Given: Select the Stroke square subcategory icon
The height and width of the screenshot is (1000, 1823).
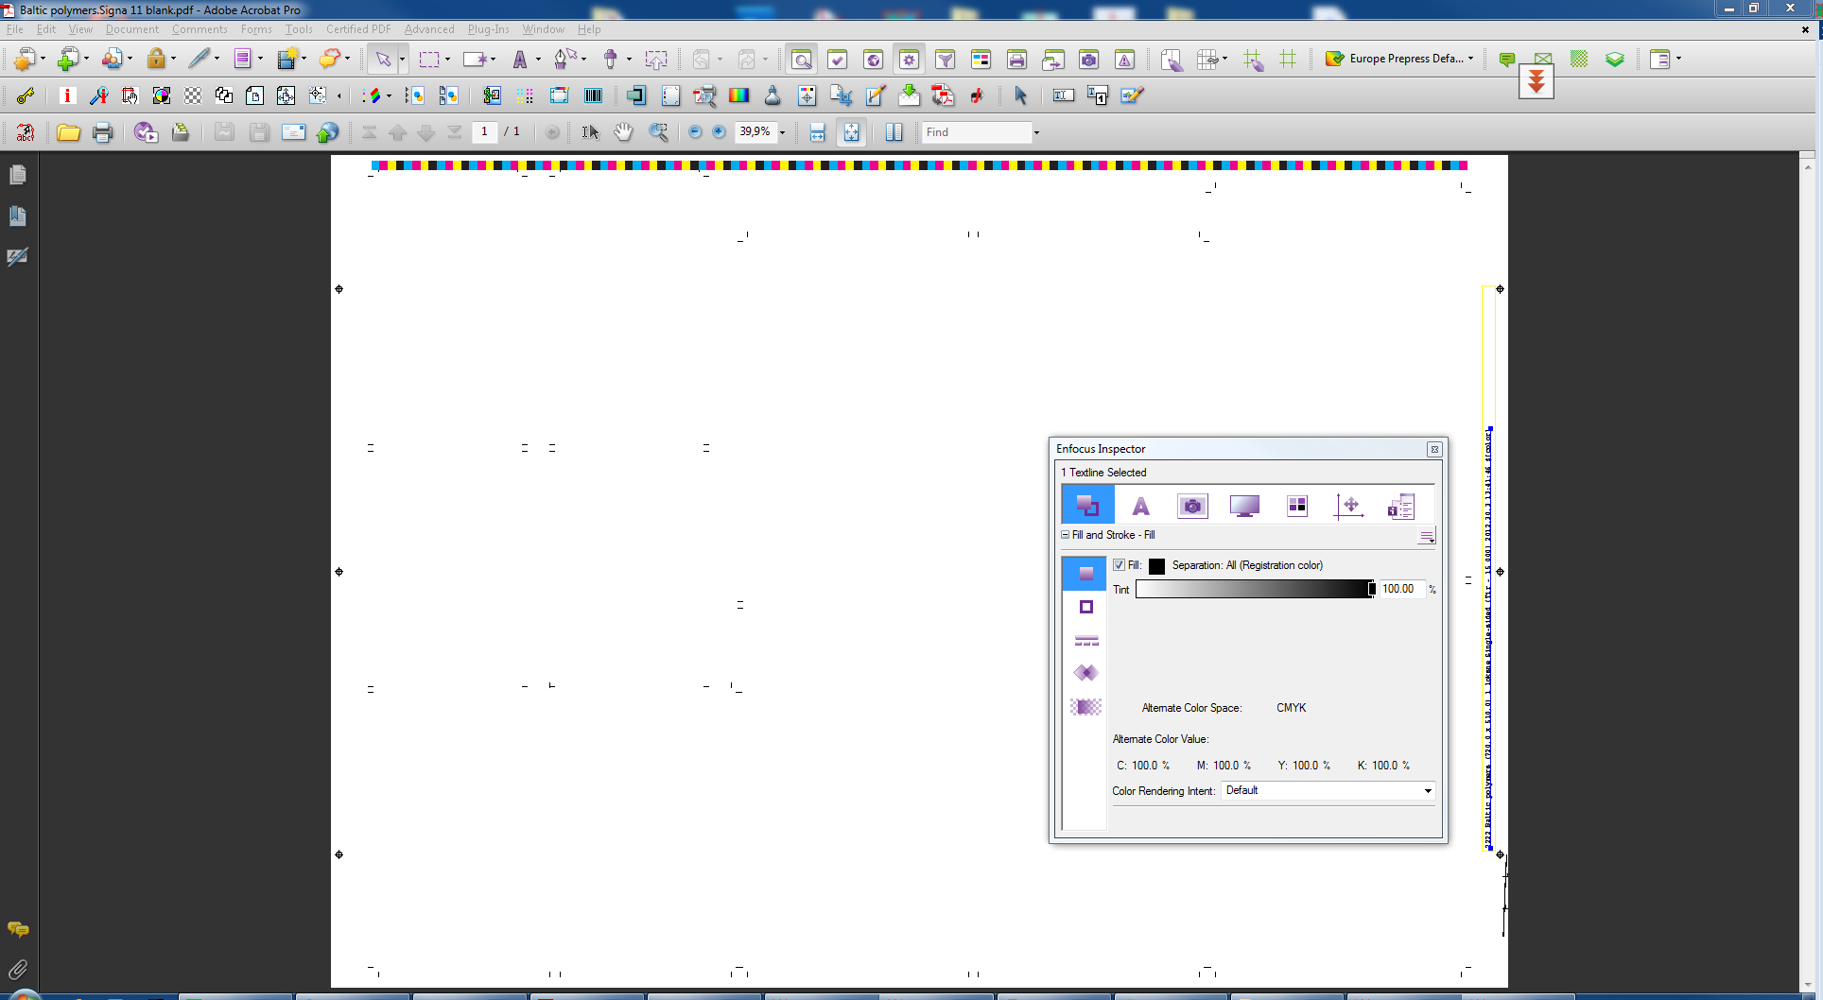Looking at the screenshot, I should [1085, 607].
